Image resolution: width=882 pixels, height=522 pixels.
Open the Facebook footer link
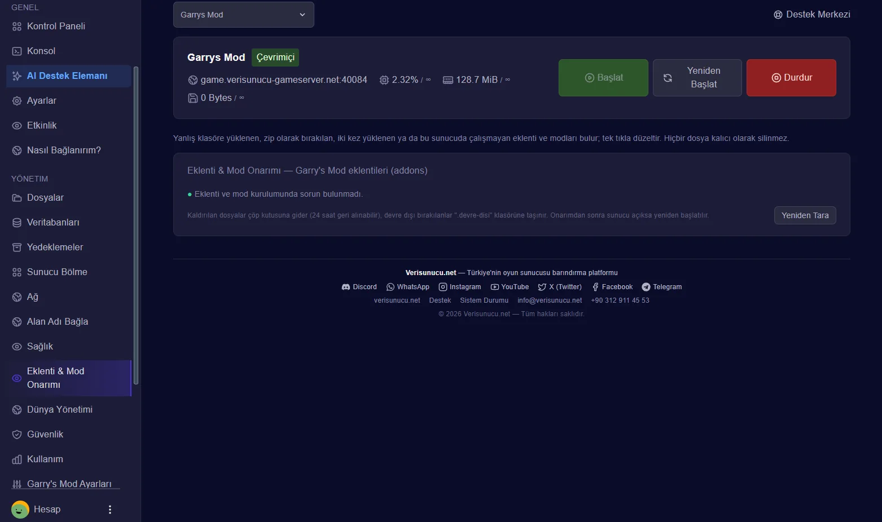pos(612,287)
